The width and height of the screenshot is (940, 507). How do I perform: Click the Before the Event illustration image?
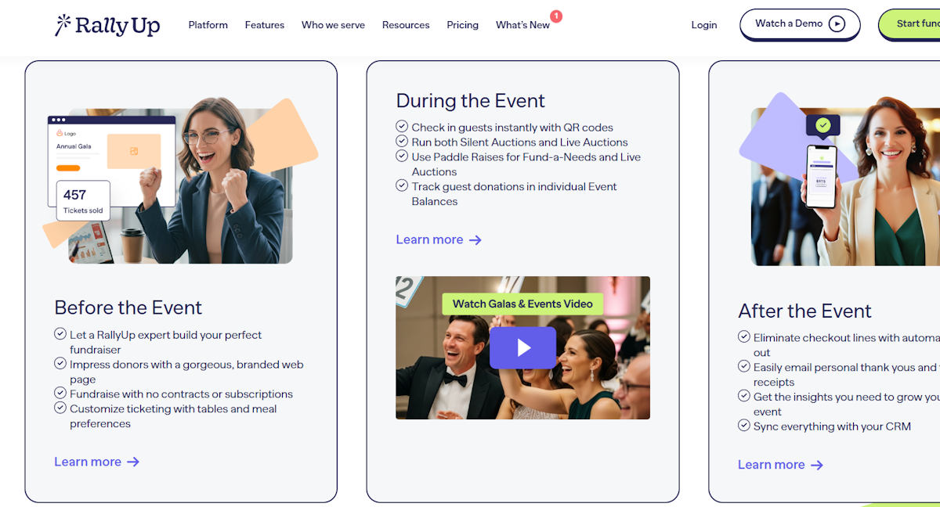coord(180,180)
